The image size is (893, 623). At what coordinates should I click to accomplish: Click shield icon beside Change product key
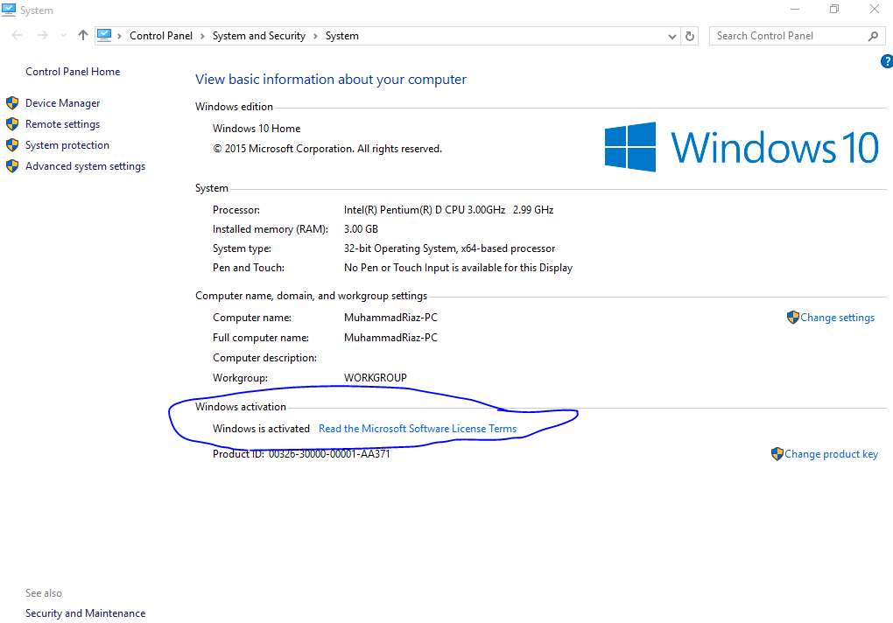click(777, 454)
